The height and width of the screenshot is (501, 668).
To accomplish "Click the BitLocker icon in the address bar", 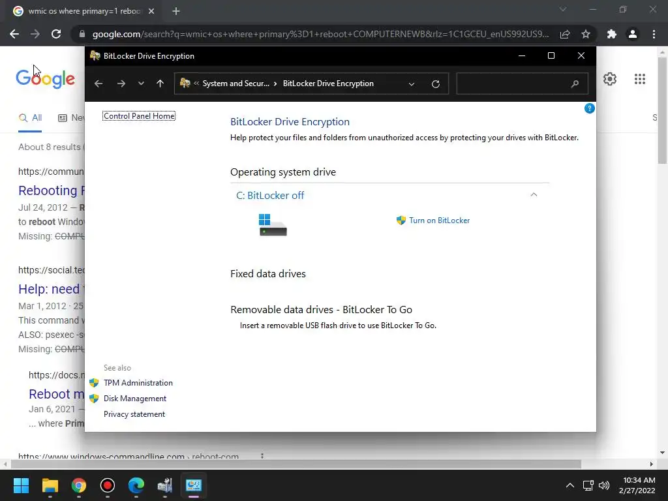I will 185,83.
